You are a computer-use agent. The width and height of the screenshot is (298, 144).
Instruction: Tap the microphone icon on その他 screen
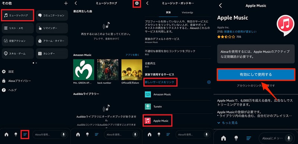pyautogui.click(x=64, y=135)
